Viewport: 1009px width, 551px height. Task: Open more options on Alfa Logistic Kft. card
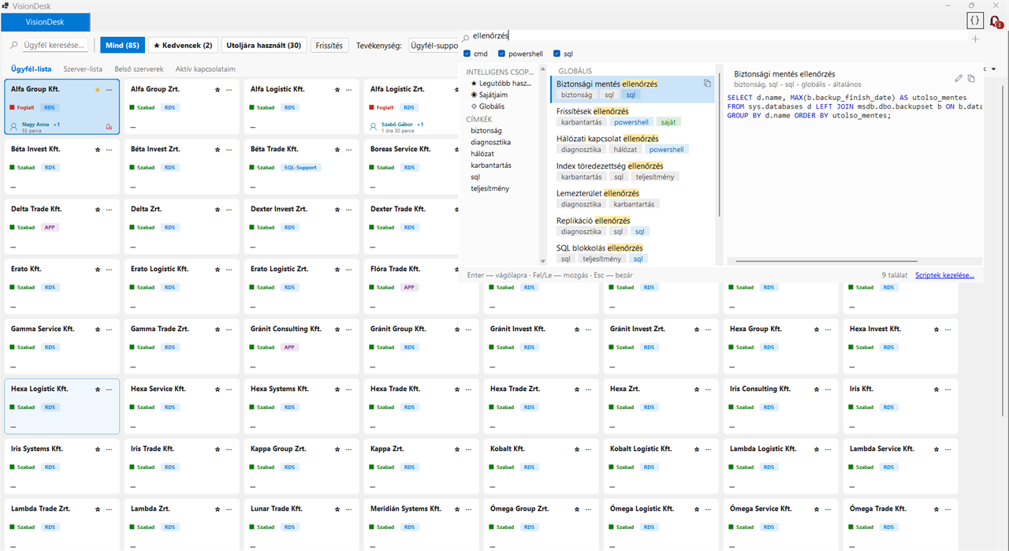(x=349, y=90)
